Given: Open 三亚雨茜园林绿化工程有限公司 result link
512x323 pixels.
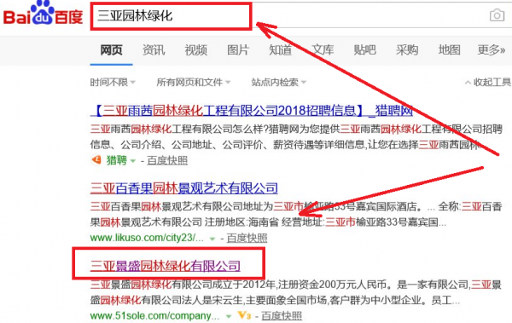Looking at the screenshot, I should 252,111.
